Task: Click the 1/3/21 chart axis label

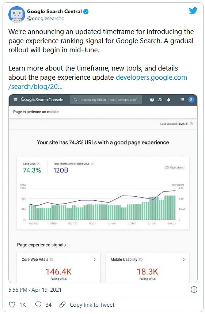Action: pos(92,223)
